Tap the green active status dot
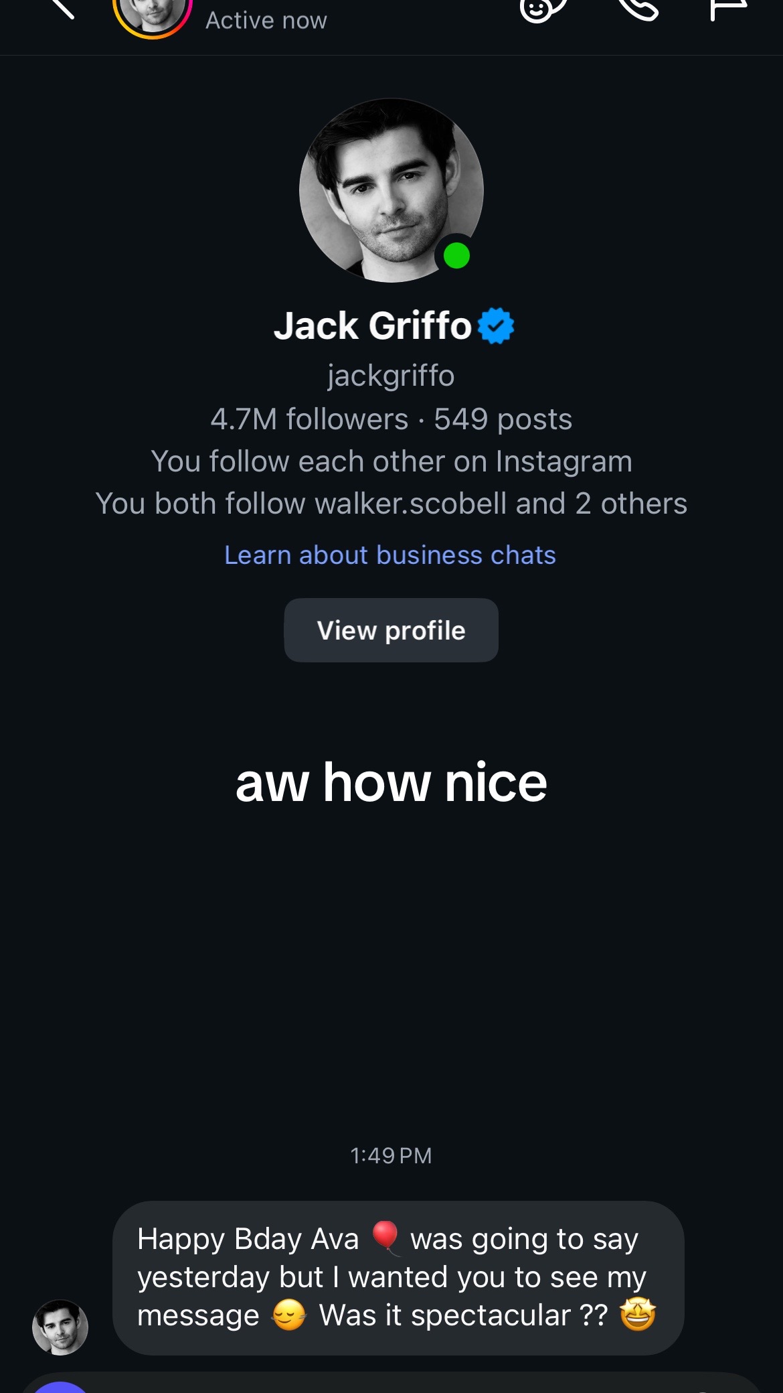 coord(456,256)
